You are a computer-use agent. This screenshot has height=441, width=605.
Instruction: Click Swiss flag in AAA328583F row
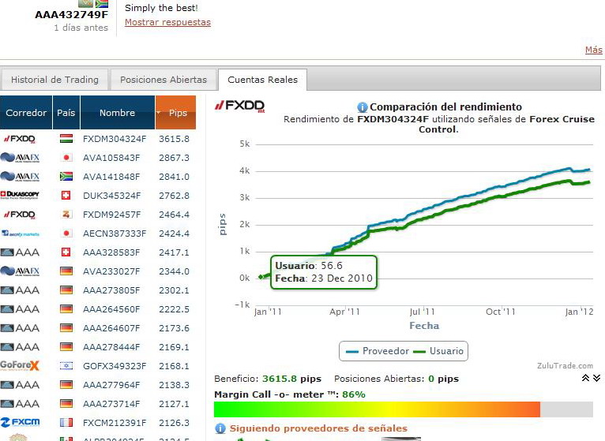pyautogui.click(x=66, y=252)
